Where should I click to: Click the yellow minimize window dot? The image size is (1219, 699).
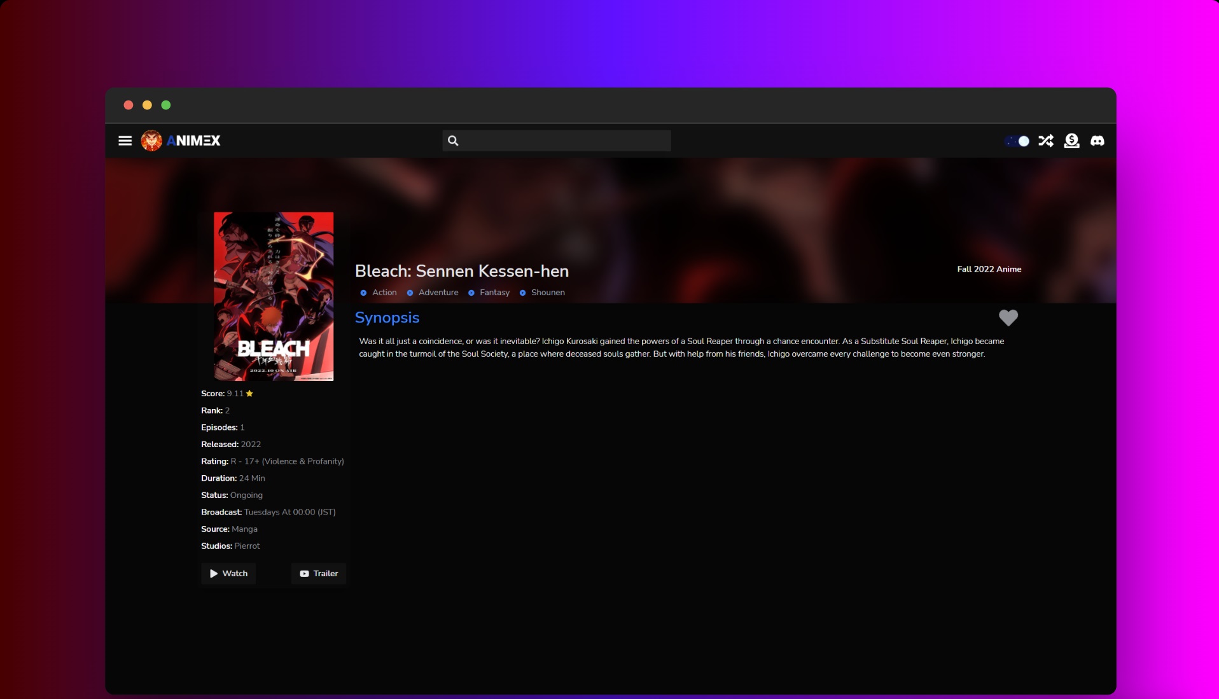pos(147,105)
